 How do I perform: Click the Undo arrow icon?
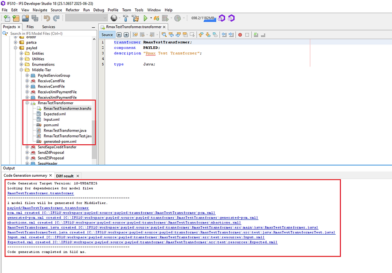(47, 18)
